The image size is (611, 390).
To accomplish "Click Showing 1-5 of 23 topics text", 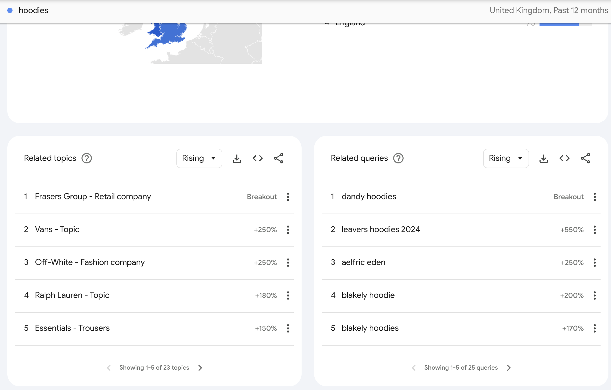I will (154, 368).
